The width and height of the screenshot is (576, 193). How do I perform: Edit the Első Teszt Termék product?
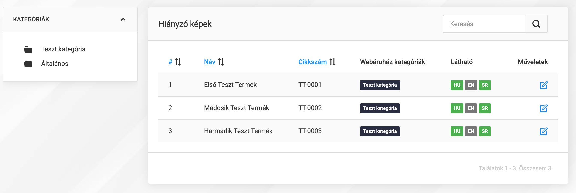(x=544, y=85)
